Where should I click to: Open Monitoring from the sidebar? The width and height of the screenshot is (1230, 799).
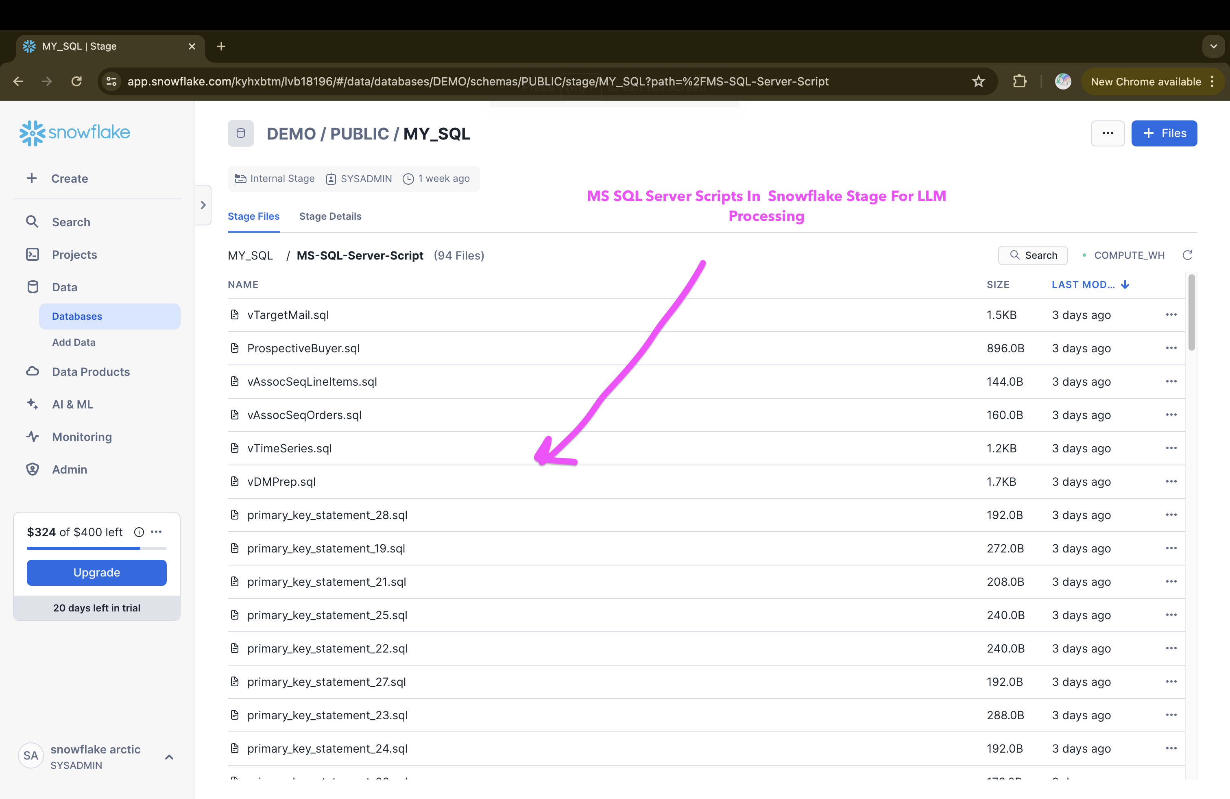coord(82,437)
